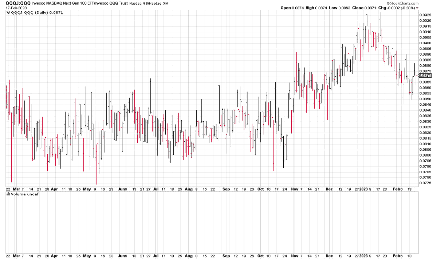437x259 pixels.
Task: Click the 2023 label under the price chart
Action: coord(364,189)
